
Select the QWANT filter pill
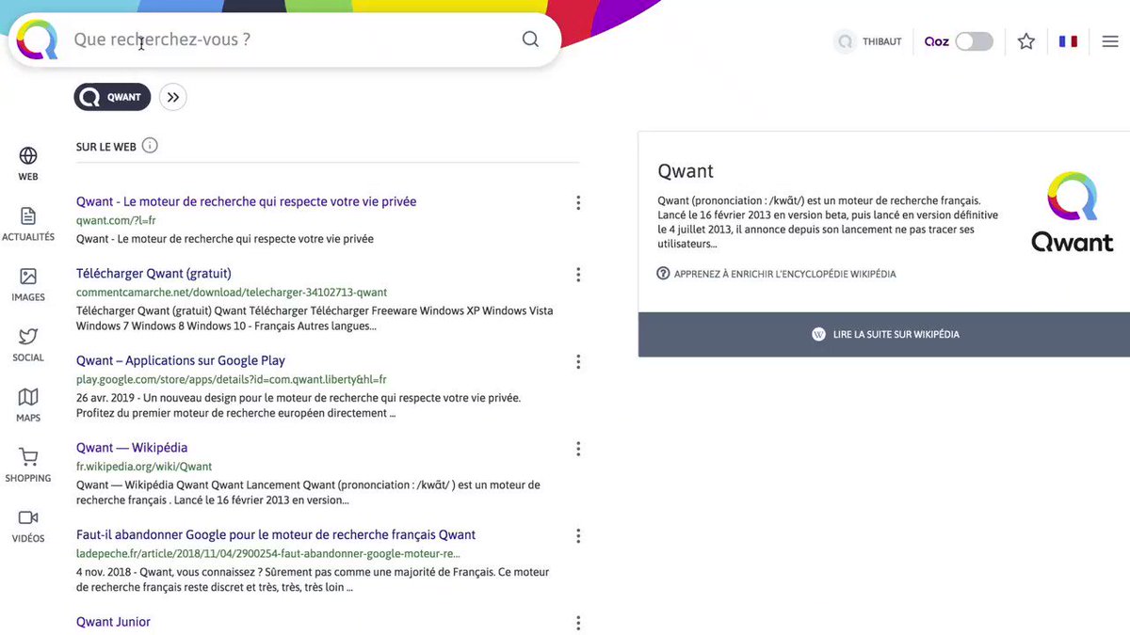click(113, 97)
